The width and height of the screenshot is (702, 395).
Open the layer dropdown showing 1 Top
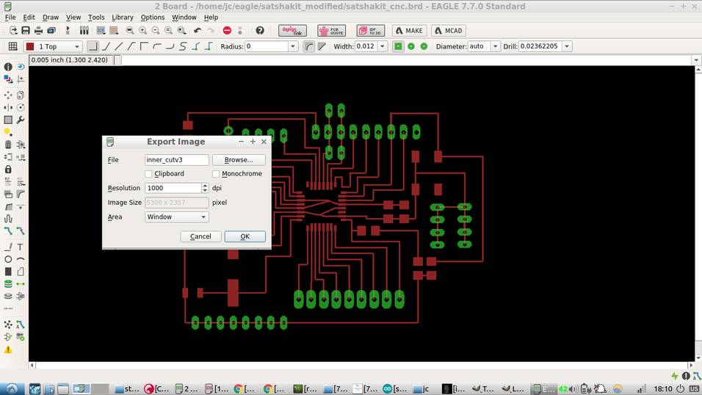point(53,46)
